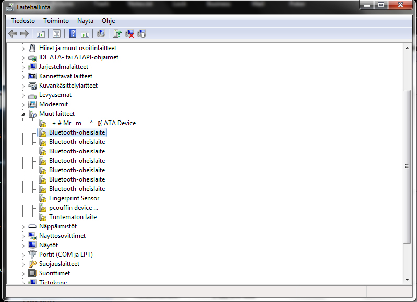Click the Modeemit phone icon
417x302 pixels.
point(32,104)
